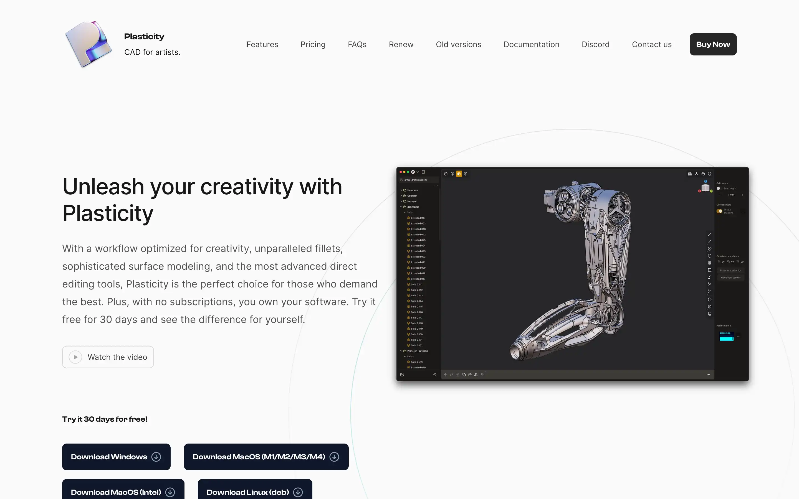
Task: Decrease grid size with minus stepper
Action: (720, 195)
